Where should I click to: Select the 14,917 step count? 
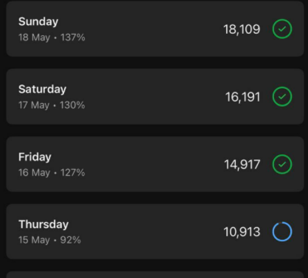pyautogui.click(x=242, y=164)
